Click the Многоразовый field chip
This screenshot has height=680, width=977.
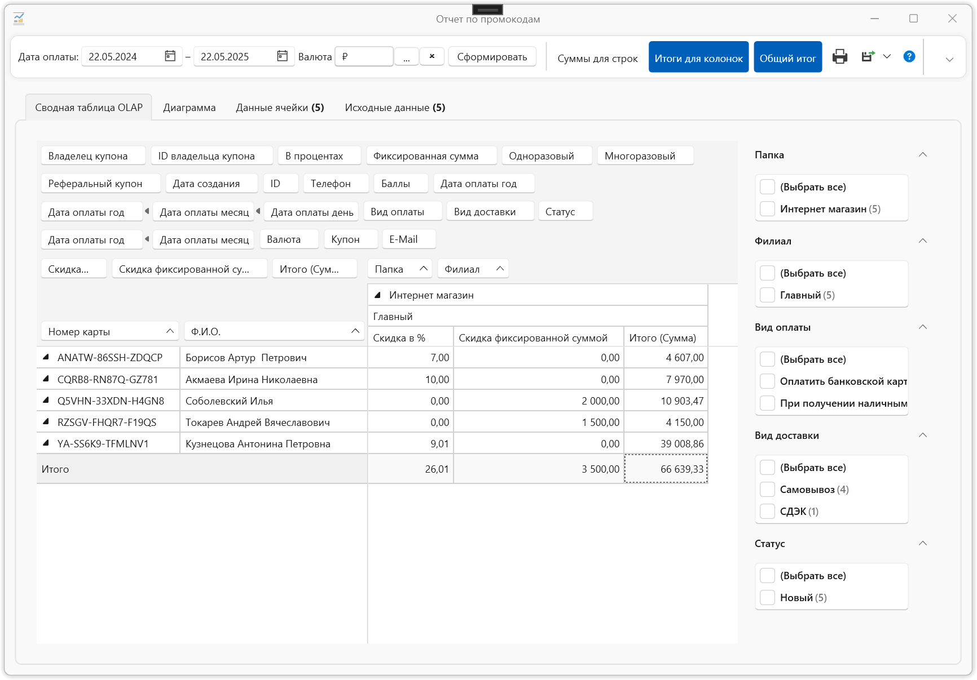[645, 155]
